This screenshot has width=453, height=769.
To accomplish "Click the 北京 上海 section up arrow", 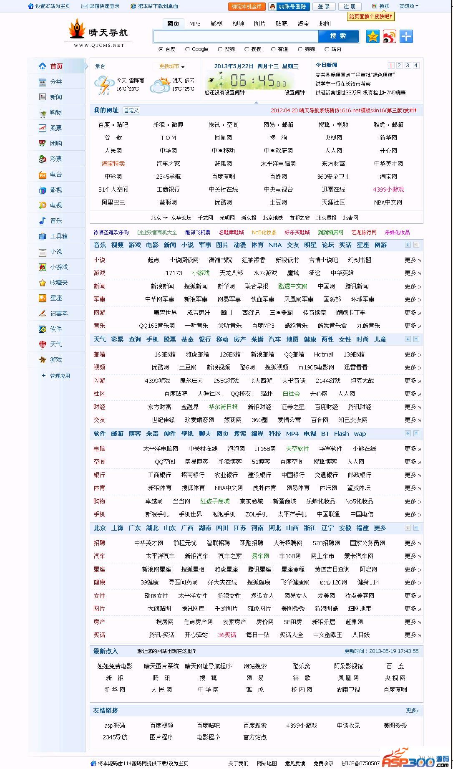I will 416,528.
